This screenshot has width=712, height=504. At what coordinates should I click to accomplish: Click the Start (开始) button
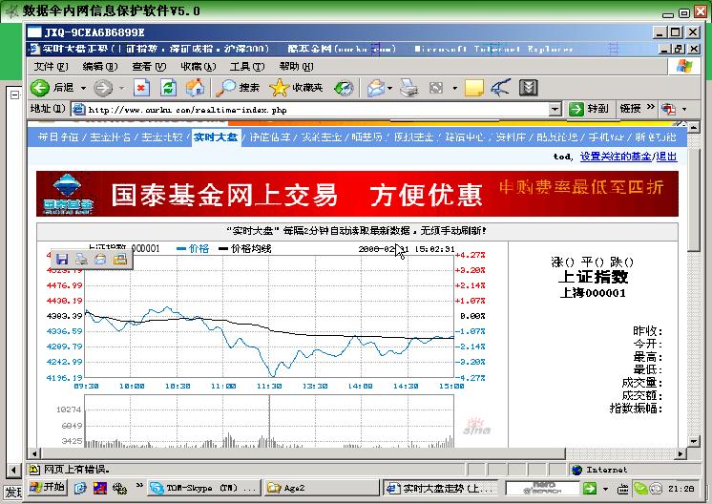tap(47, 488)
